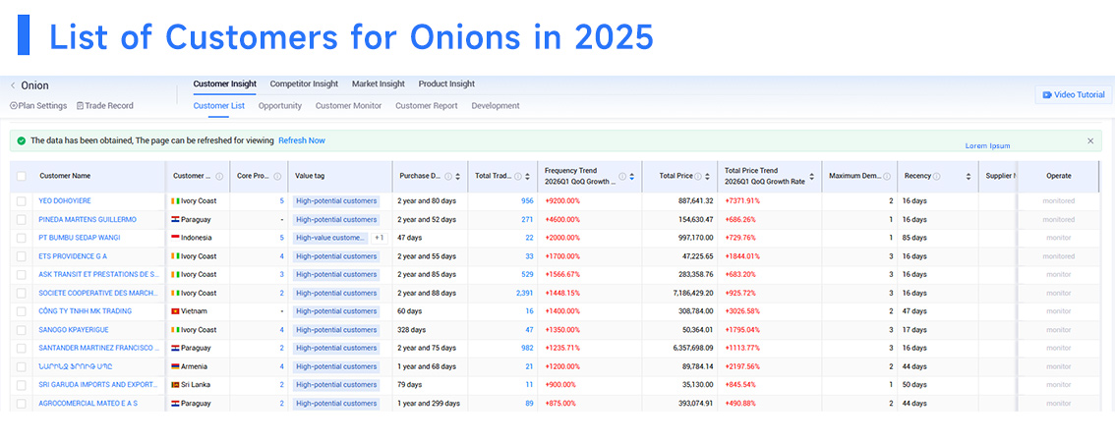1115x441 pixels.
Task: Click the Sri Lanka country cell
Action: pos(190,385)
